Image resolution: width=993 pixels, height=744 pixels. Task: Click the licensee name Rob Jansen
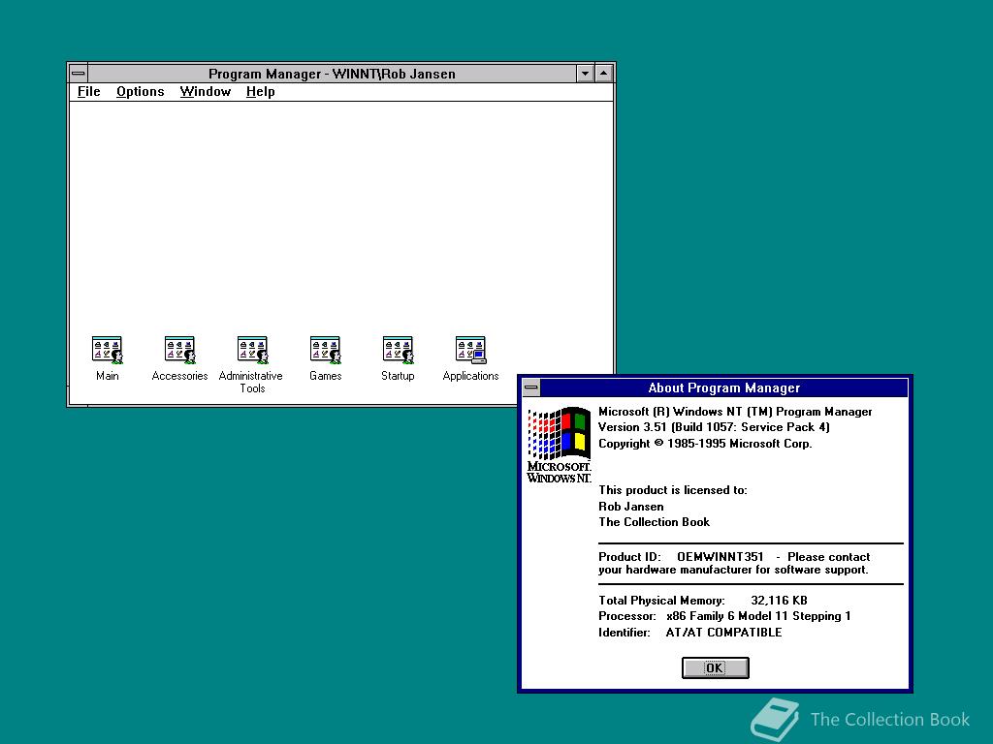pos(630,506)
